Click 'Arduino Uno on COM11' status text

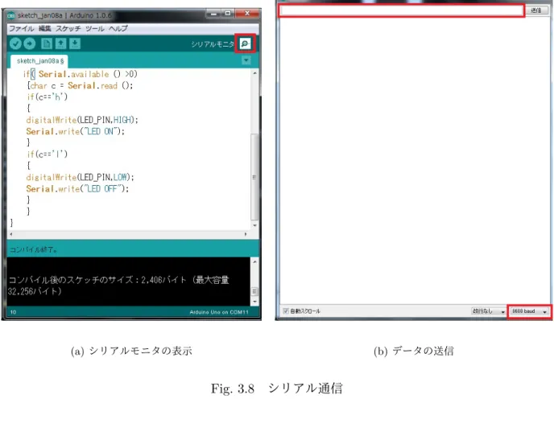[x=219, y=312]
